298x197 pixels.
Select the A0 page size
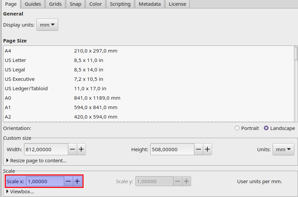(x=148, y=98)
